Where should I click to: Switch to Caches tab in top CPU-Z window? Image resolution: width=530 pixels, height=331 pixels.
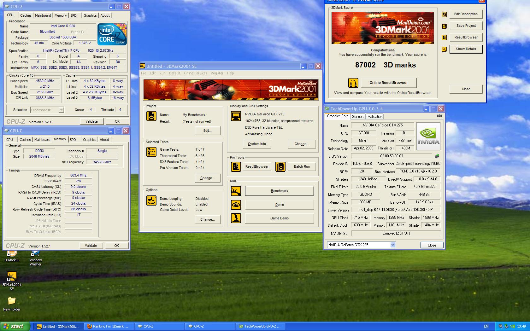pos(26,15)
